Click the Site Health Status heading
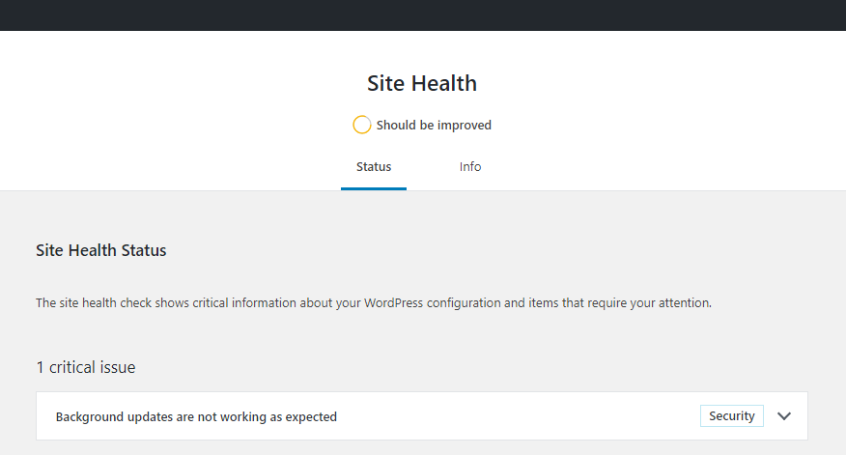The image size is (846, 455). click(100, 250)
